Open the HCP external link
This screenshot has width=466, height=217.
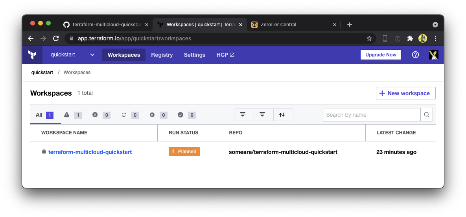[225, 55]
